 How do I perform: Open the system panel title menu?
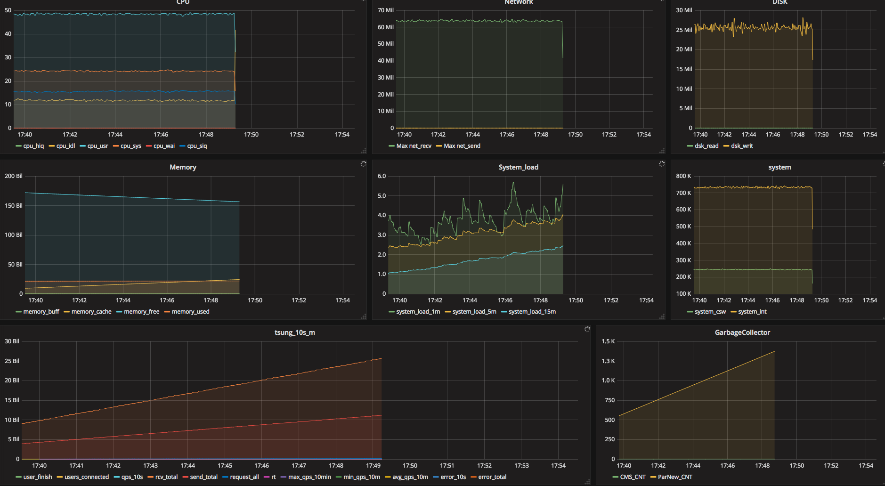click(779, 167)
